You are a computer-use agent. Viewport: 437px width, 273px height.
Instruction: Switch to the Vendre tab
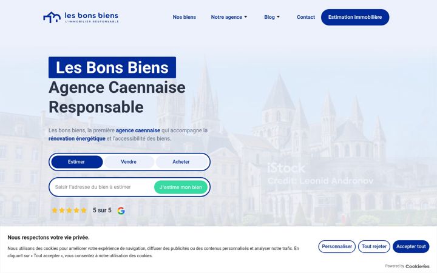point(129,162)
